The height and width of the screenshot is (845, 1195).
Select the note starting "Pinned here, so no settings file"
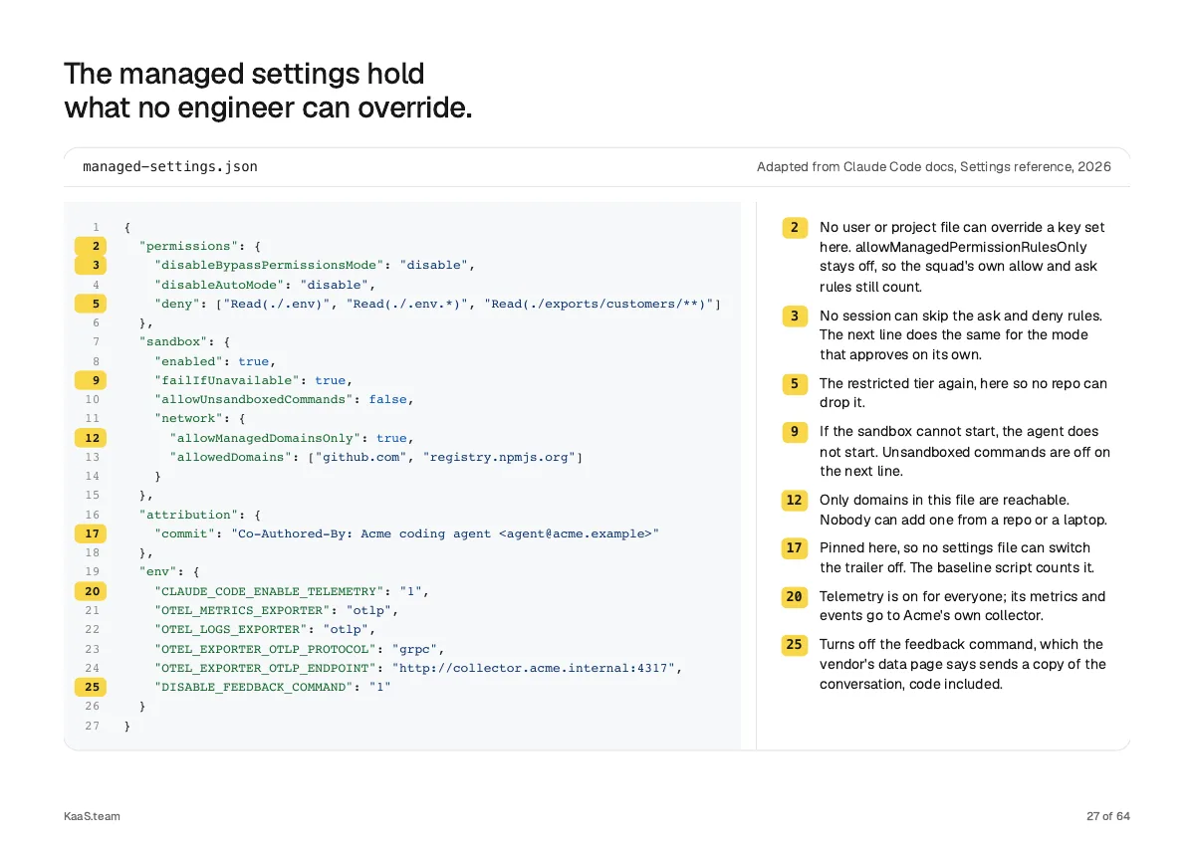957,557
